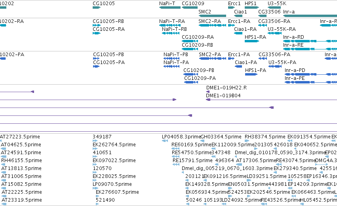337x206 pixels.
Task: Open EST EK056934.5prime
Action: pos(188,196)
